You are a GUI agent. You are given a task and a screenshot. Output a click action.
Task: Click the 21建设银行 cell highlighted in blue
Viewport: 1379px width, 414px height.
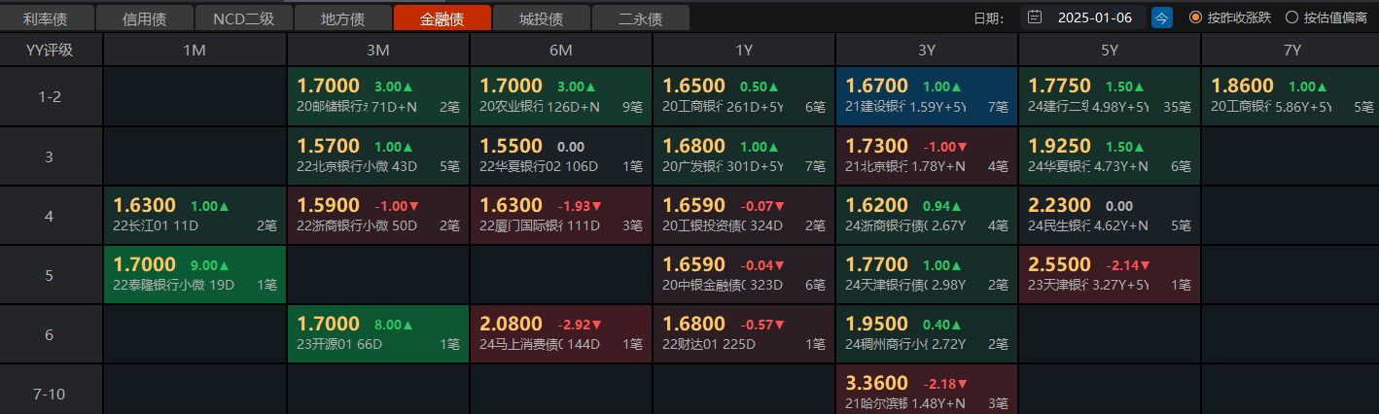[x=926, y=95]
